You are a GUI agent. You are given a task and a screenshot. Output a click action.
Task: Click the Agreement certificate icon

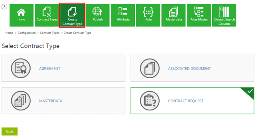pos(21,68)
